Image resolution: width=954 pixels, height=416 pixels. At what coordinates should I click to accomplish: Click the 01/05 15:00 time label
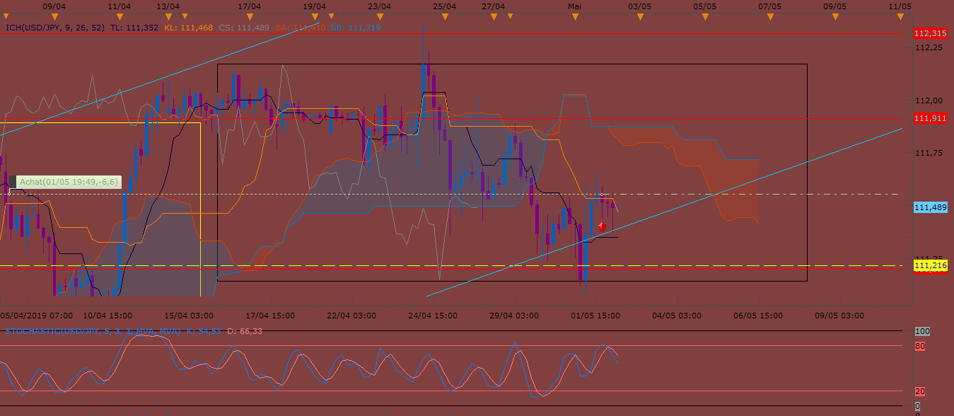[595, 316]
